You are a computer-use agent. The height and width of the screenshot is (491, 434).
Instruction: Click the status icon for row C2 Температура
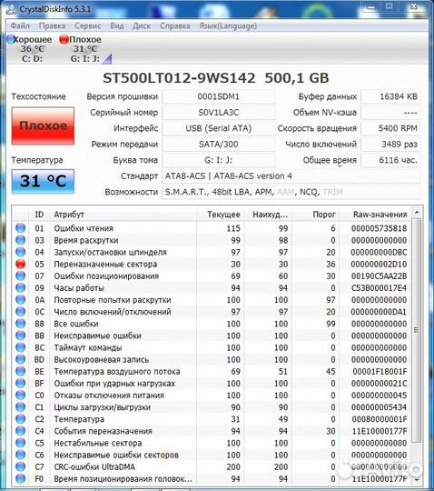coord(21,418)
